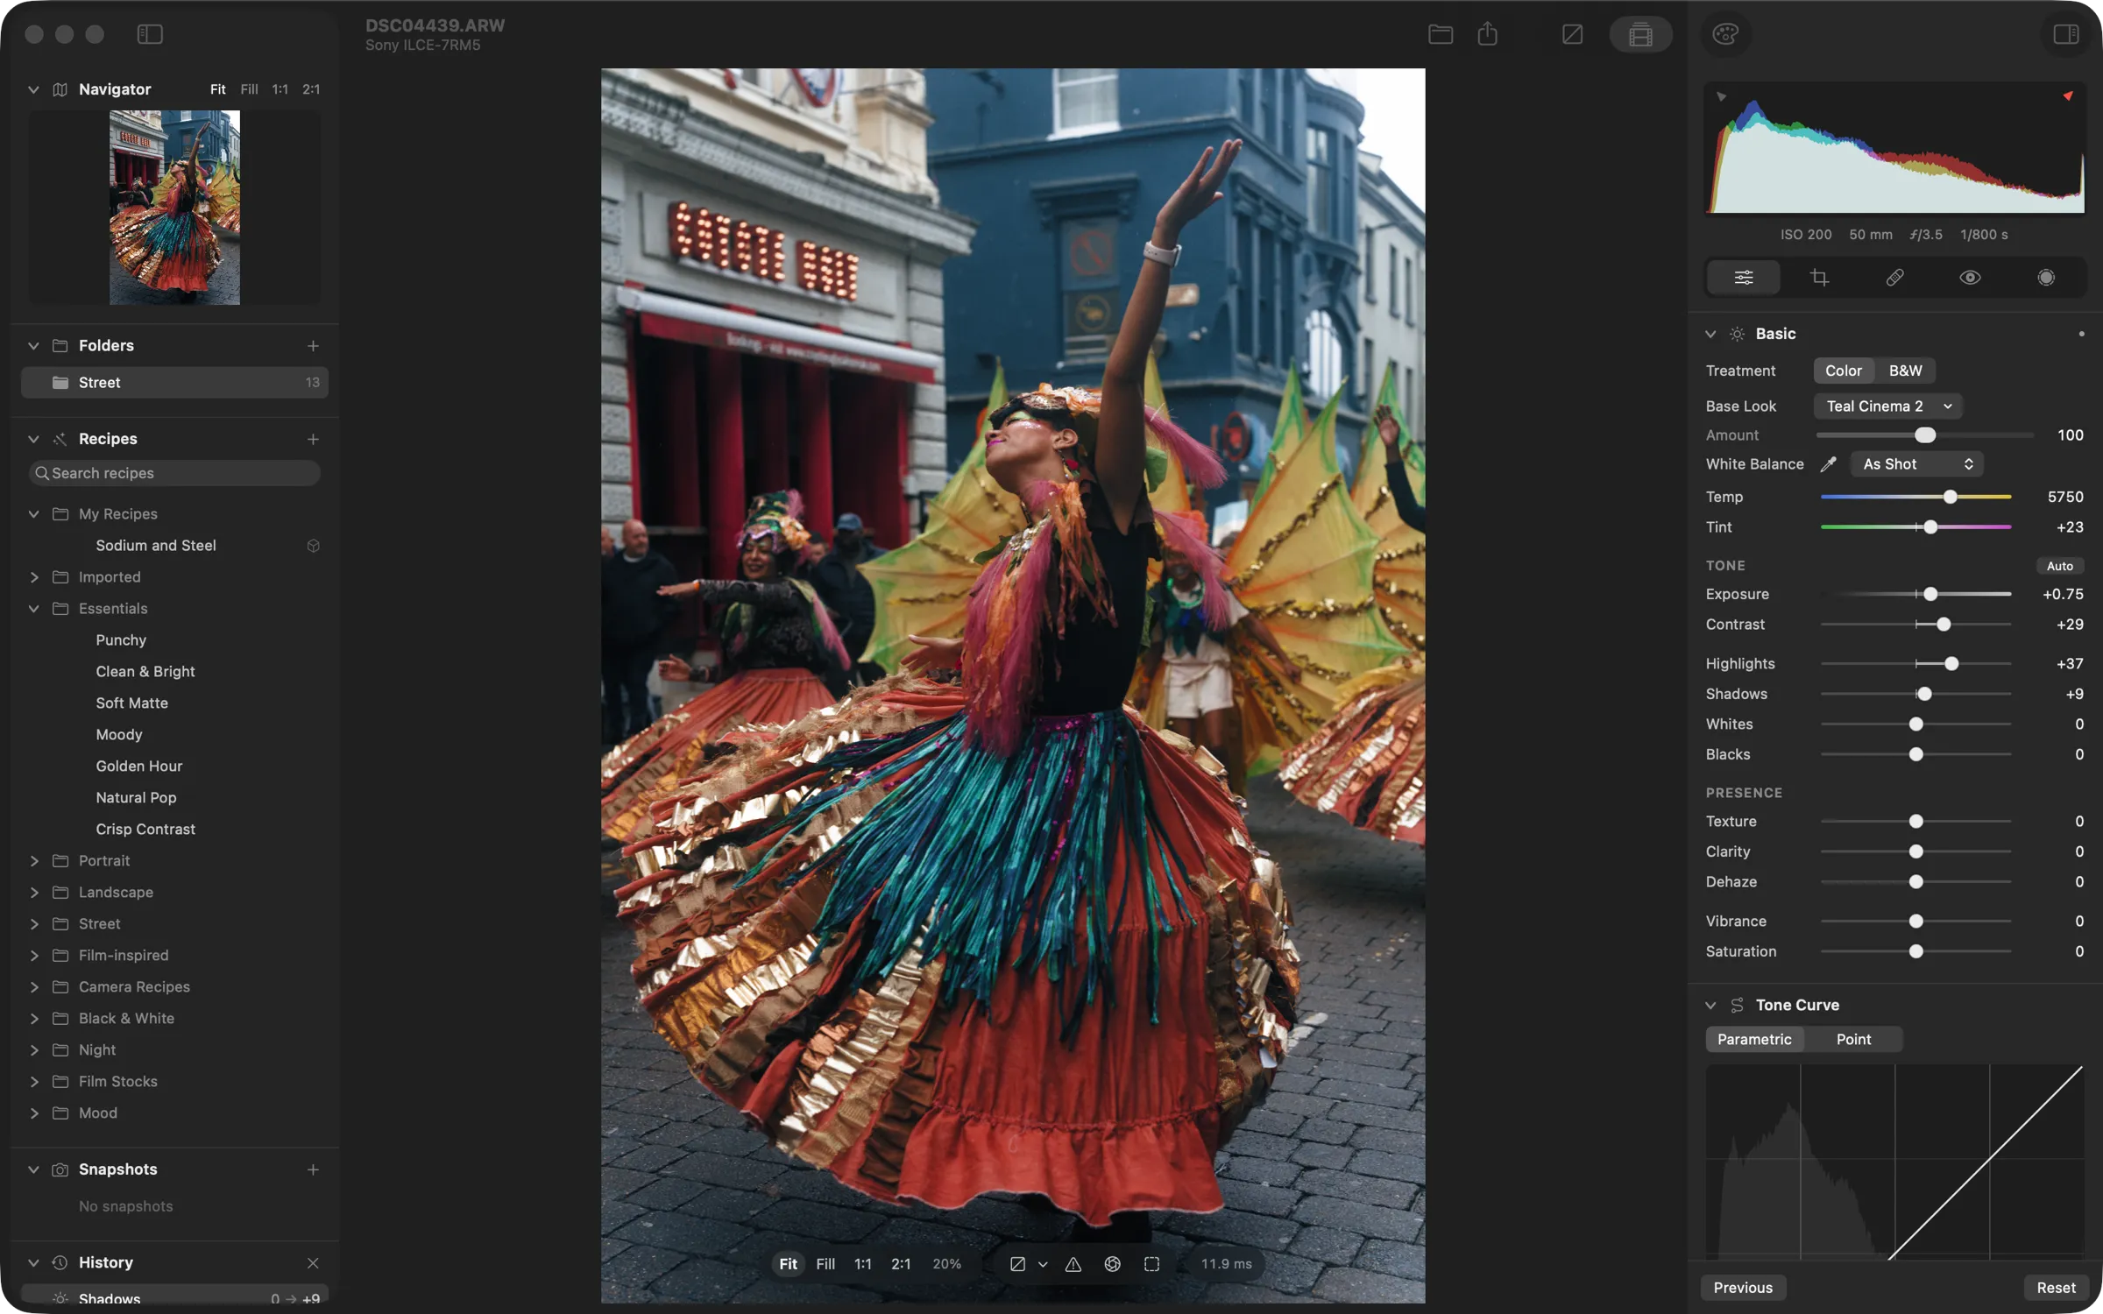Switch Treatment to B&W
Viewport: 2103px width, 1314px height.
(1905, 371)
